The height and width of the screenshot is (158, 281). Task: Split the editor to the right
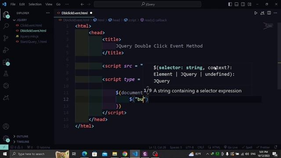269,13
